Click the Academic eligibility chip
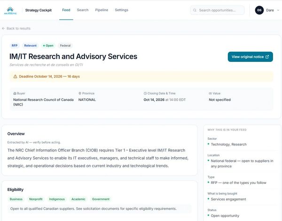282x221 pixels. coord(78,199)
